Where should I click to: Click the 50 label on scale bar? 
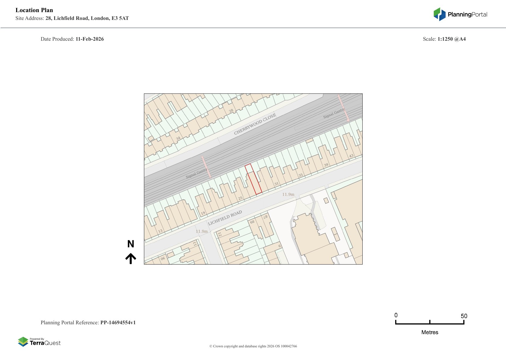tap(464, 316)
